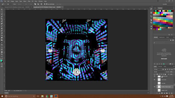Screen dimensions: 175x98
Task: Switch to the Adjustments tab
Action: [162, 37]
